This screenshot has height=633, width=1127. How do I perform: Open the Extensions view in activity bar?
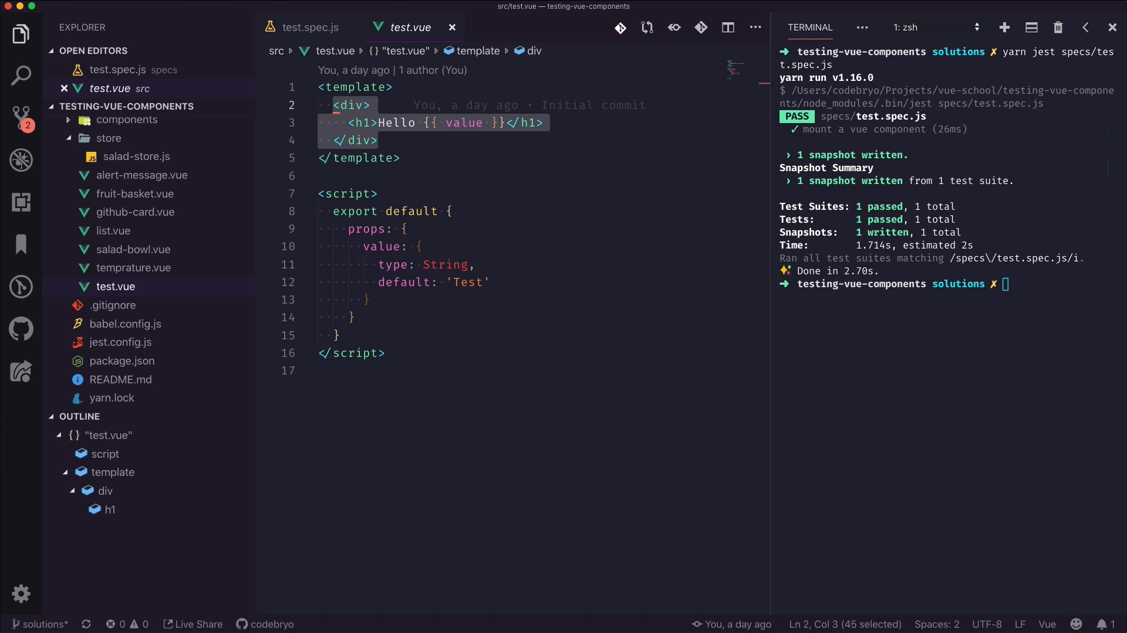(x=21, y=202)
